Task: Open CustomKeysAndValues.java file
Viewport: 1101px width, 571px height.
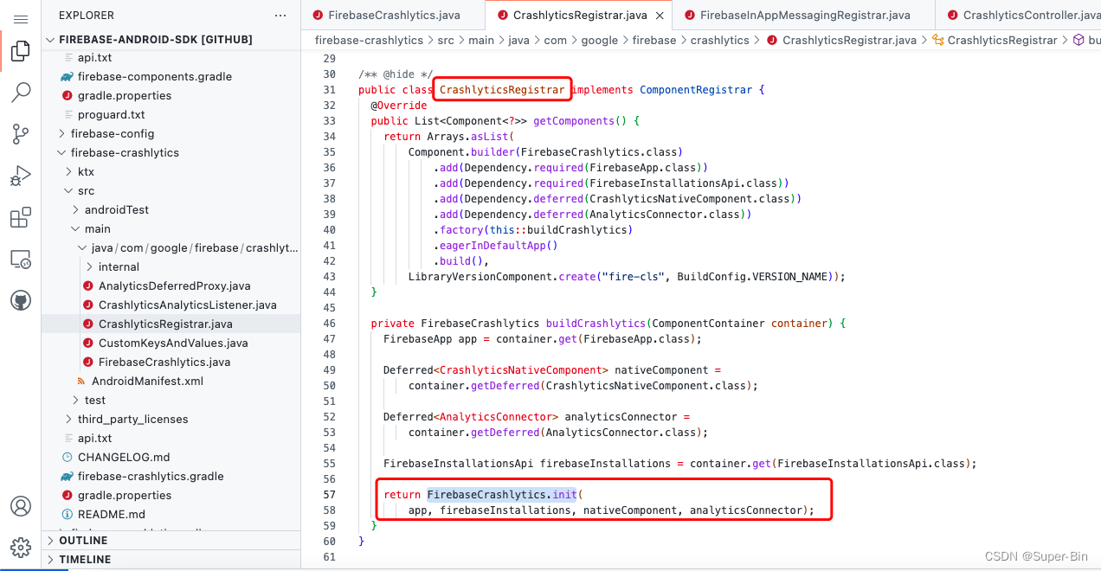Action: [x=171, y=343]
